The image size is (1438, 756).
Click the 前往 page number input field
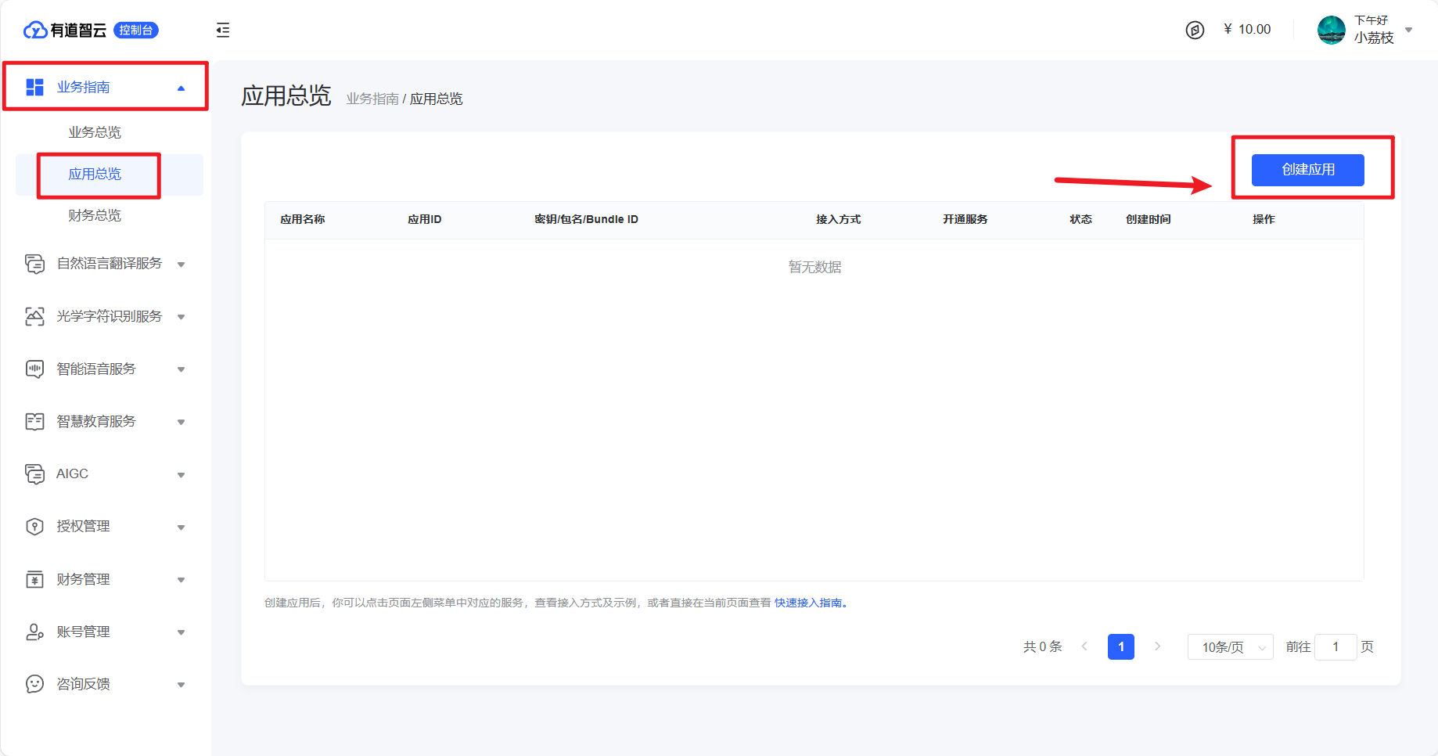[1336, 647]
